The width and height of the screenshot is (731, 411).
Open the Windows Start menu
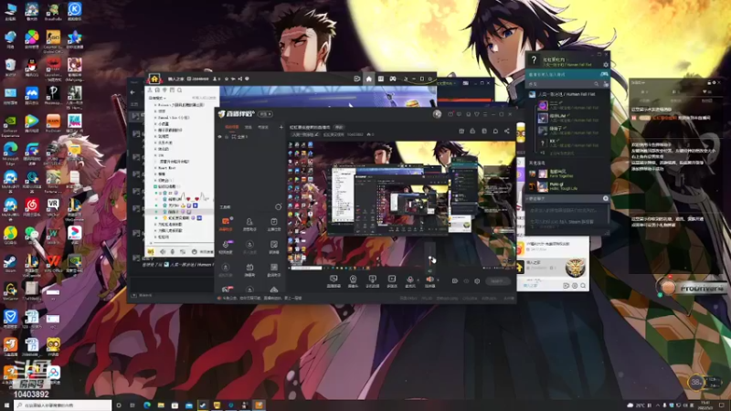point(6,406)
